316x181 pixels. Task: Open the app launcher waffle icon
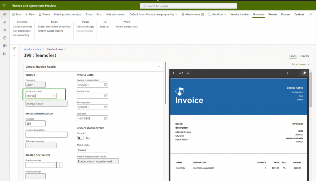pos(5,6)
